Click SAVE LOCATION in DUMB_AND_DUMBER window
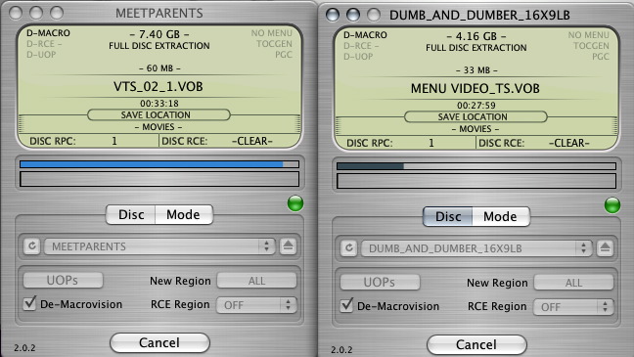This screenshot has width=634, height=357. [x=475, y=116]
